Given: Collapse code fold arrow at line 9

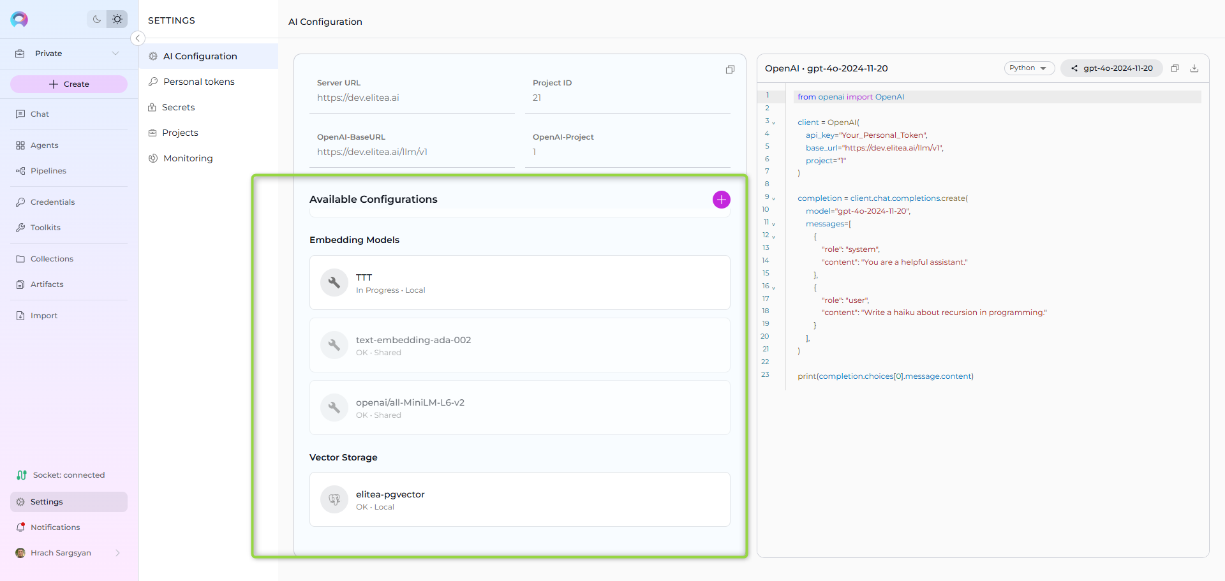Looking at the screenshot, I should click(774, 198).
